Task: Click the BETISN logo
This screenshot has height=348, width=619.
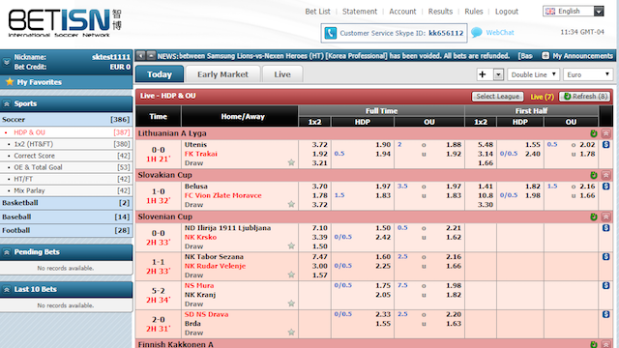Action: coord(65,22)
